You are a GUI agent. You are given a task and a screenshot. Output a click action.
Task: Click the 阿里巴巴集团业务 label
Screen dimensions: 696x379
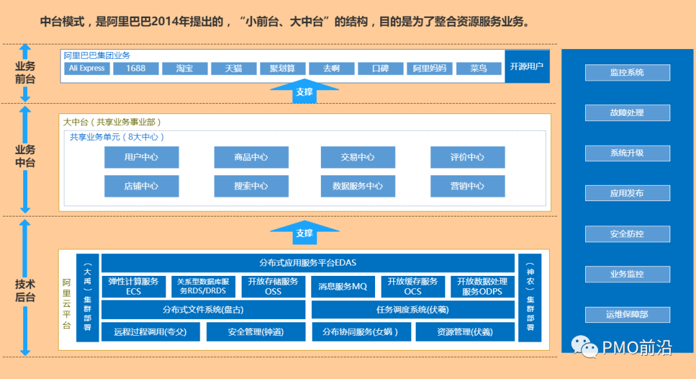click(x=97, y=55)
